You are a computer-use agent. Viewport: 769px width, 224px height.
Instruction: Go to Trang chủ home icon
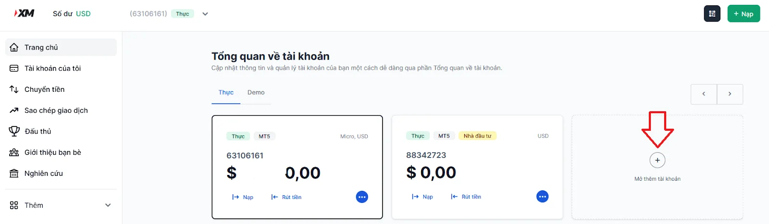14,47
